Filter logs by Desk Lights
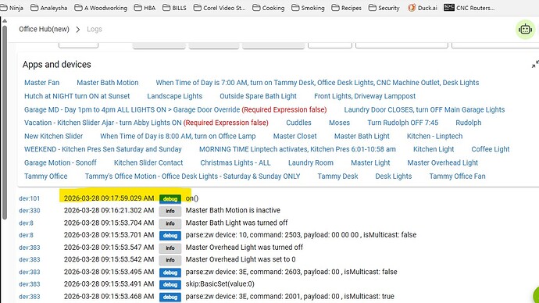The width and height of the screenshot is (539, 303). click(x=394, y=176)
